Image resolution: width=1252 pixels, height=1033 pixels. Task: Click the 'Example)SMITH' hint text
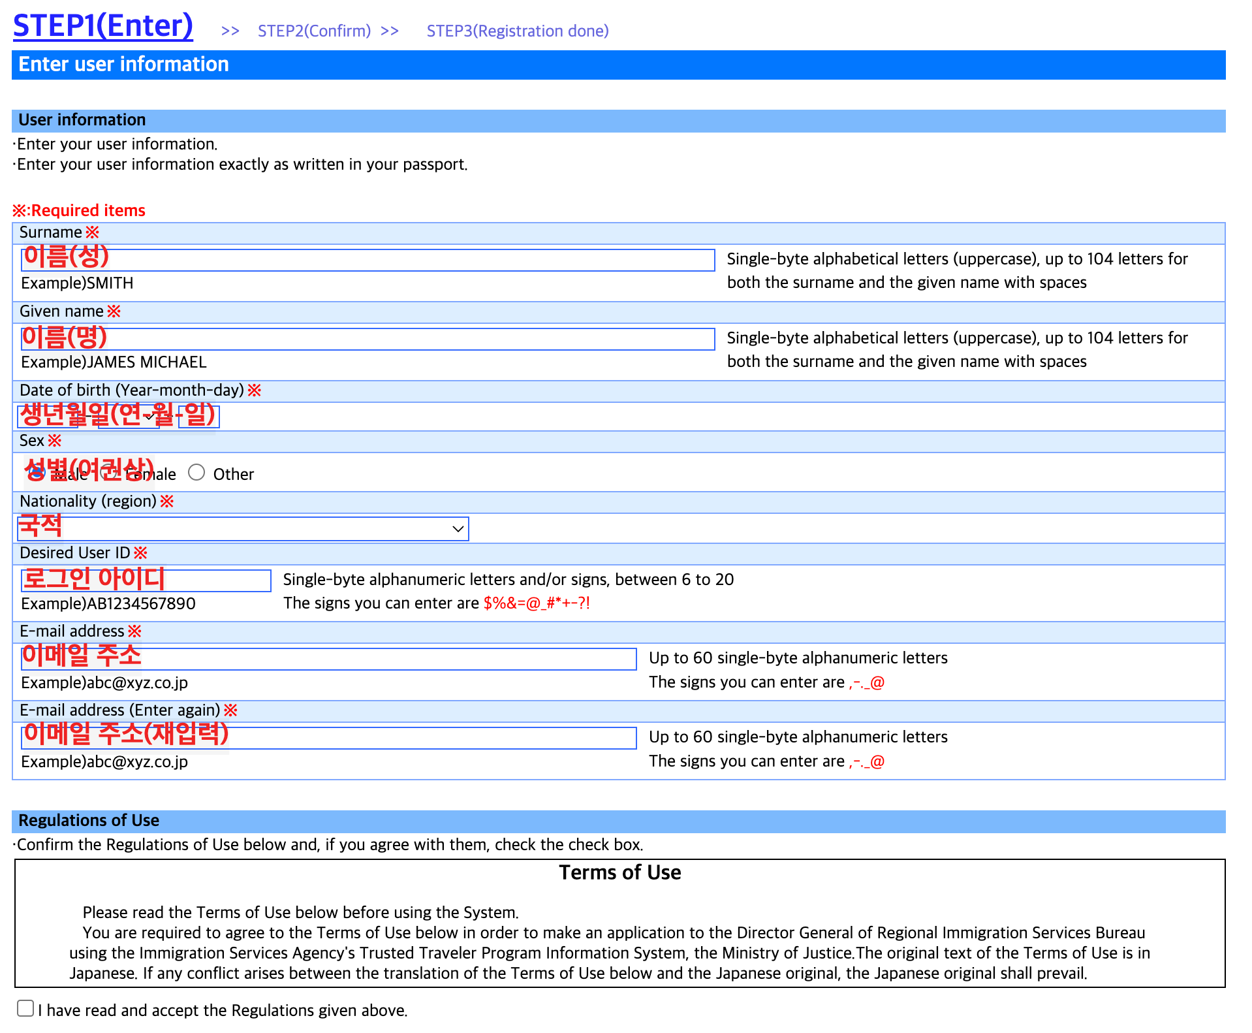click(78, 283)
